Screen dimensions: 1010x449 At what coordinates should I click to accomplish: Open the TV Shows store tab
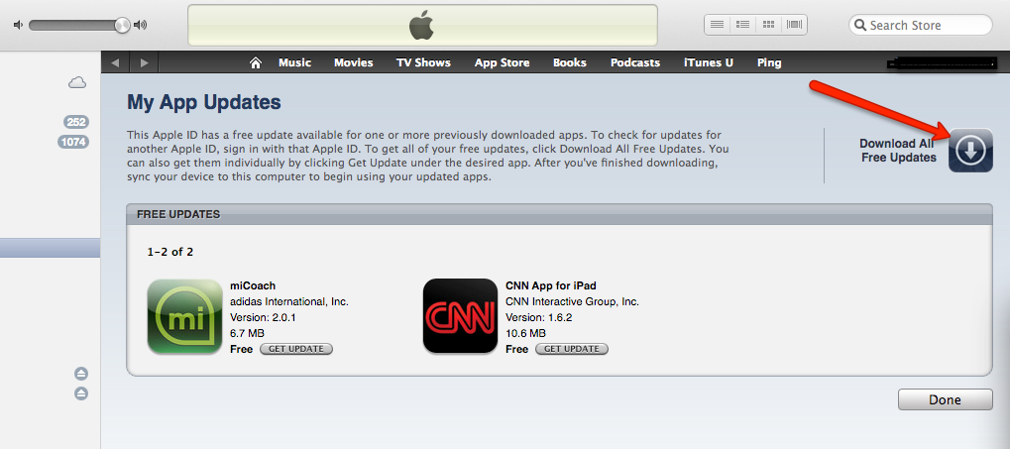coord(424,62)
